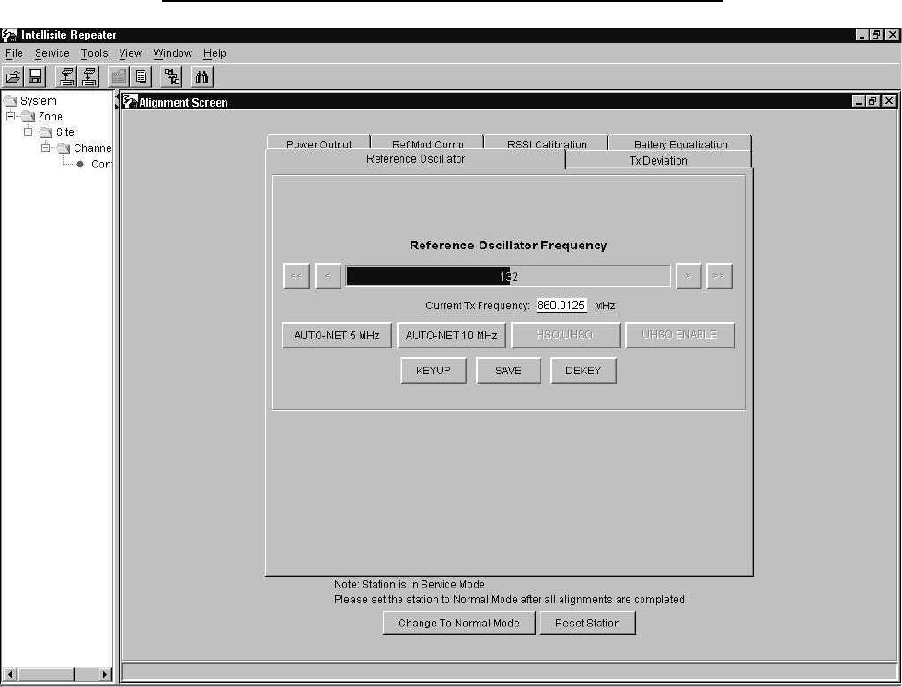Click the network hierarchy toolbar icon
Screen dimensions: 902x687
[171, 76]
